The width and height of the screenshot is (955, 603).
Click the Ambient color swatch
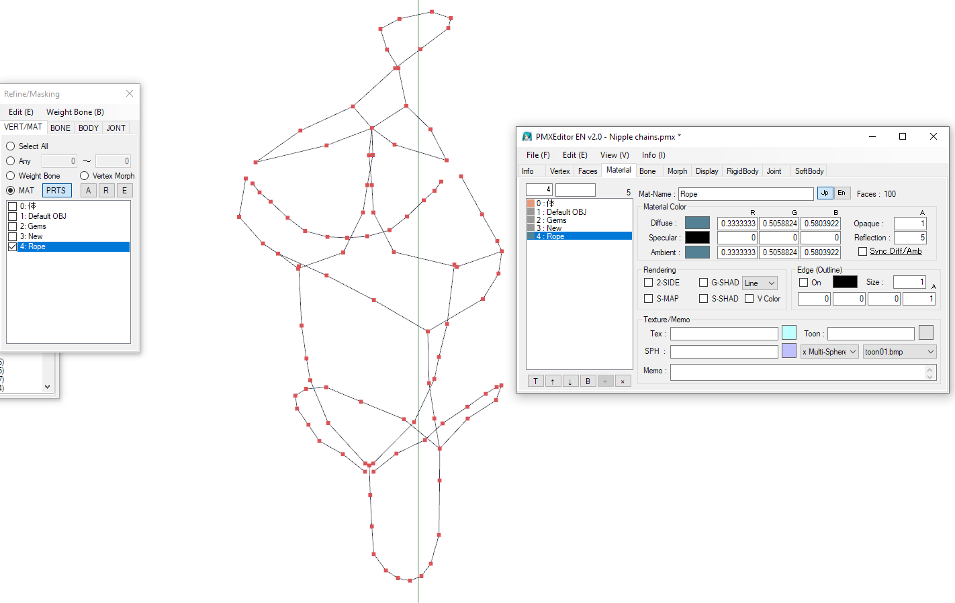pyautogui.click(x=697, y=252)
